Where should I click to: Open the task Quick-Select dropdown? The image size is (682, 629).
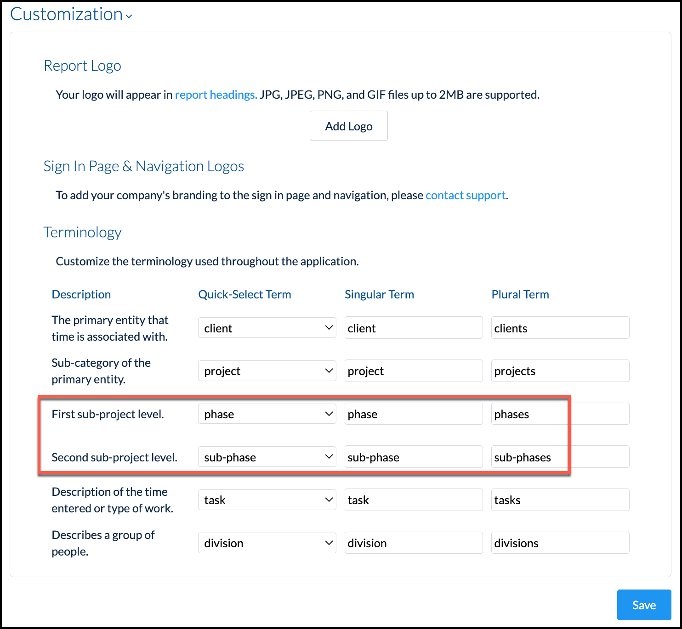(267, 500)
